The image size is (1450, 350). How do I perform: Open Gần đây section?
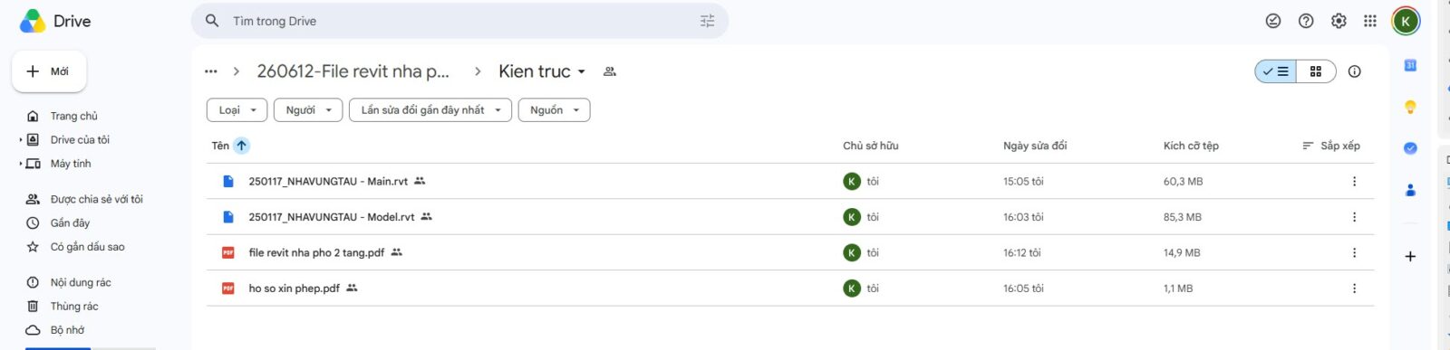(70, 223)
